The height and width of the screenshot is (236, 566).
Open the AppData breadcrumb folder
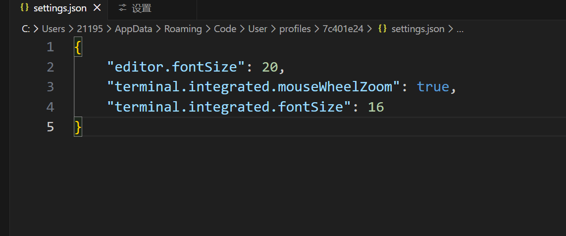pyautogui.click(x=134, y=29)
